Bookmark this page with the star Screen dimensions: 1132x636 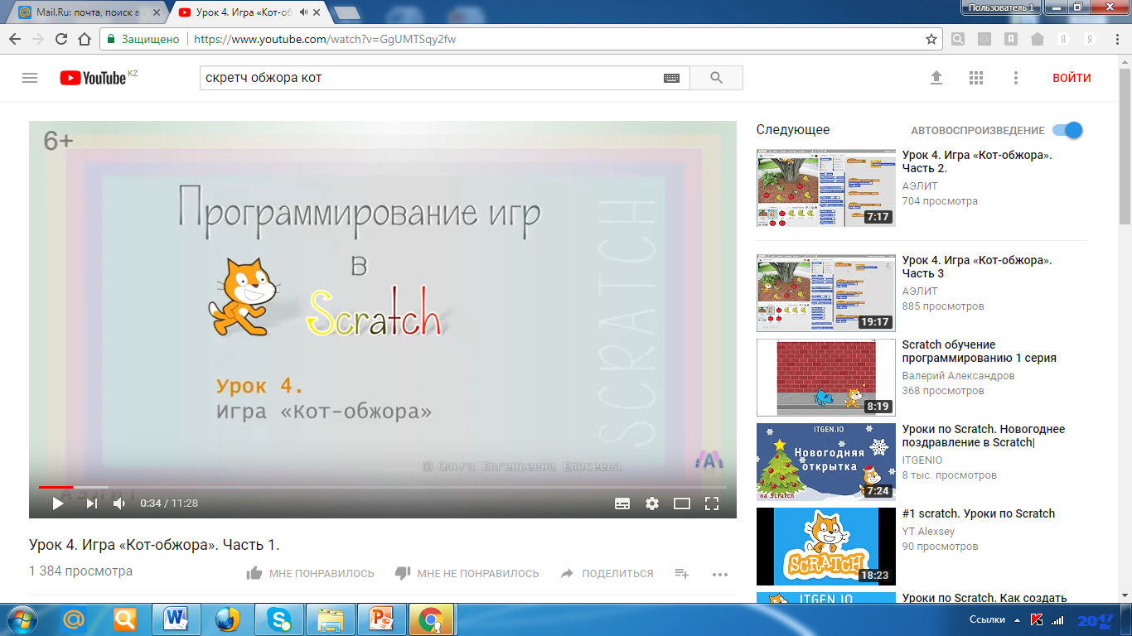pyautogui.click(x=931, y=39)
